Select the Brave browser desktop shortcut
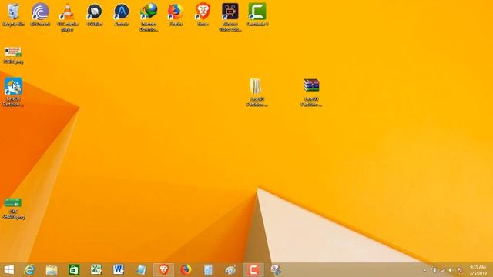This screenshot has height=277, width=493. point(203,15)
